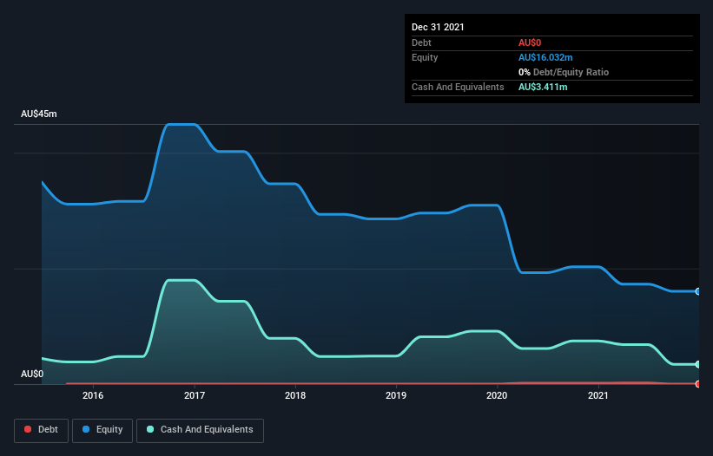Click the Dec 31 2021 tooltip date

(x=438, y=27)
